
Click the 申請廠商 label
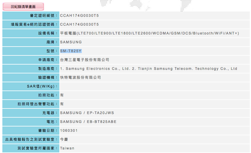pyautogui.click(x=48, y=60)
